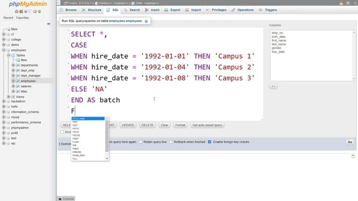The image size is (358, 201).
Task: Click the Operations wrench icon
Action: pyautogui.click(x=233, y=10)
